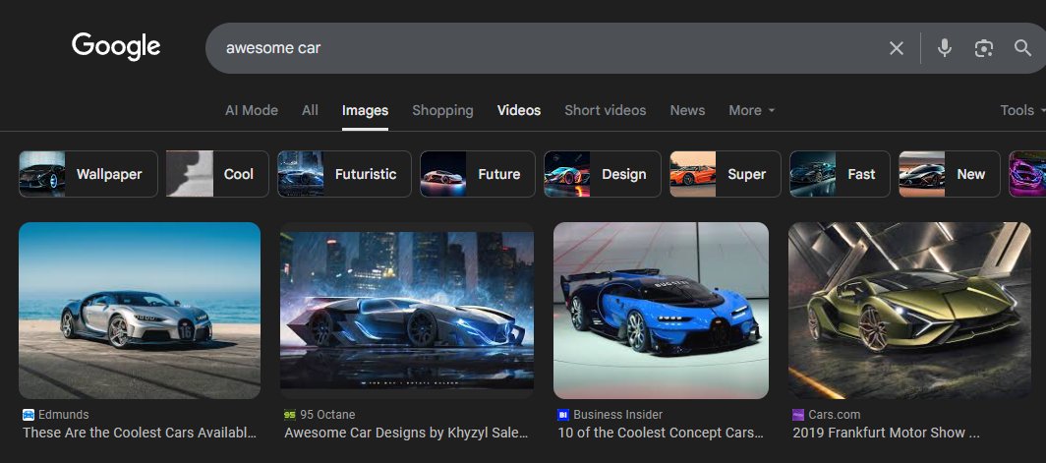1046x463 pixels.
Task: Apply the Future filter chip
Action: (x=477, y=174)
